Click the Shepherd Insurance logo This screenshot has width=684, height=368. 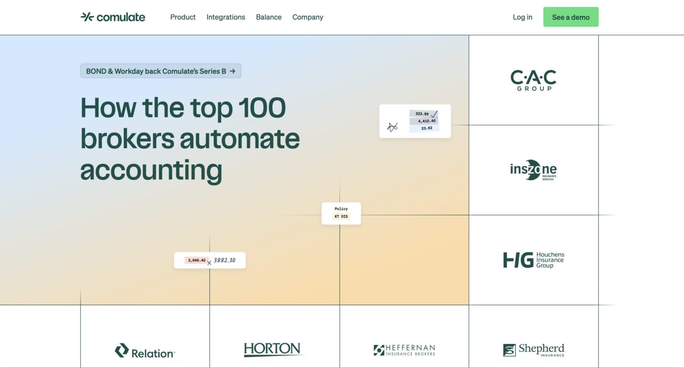tap(533, 350)
